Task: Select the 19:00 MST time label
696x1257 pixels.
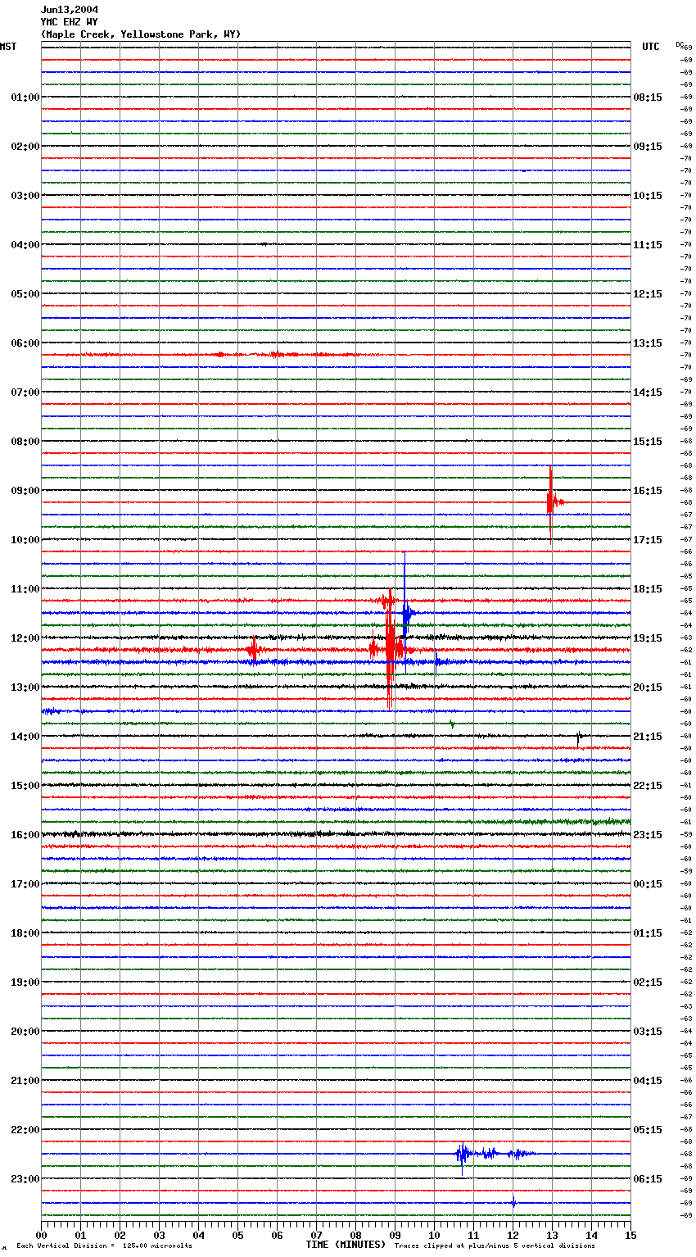Action: 25,982
